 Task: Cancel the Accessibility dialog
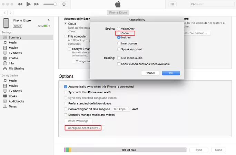click(x=150, y=73)
